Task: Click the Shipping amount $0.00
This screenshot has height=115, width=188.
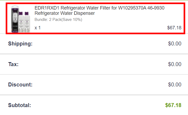Action: tap(175, 44)
